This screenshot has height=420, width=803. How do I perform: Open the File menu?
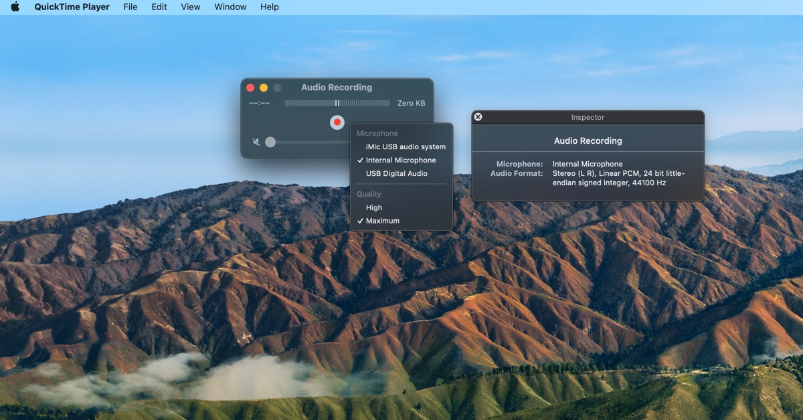pos(130,7)
